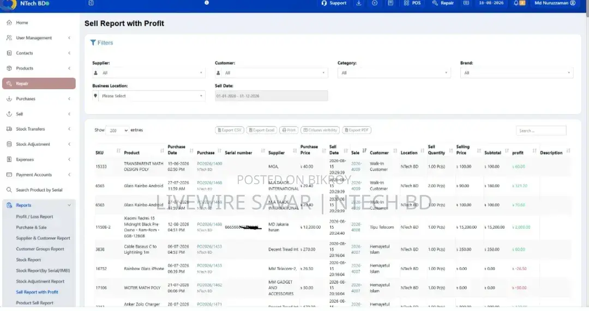Image resolution: width=589 pixels, height=311 pixels.
Task: Click Export PDF button
Action: 357,130
